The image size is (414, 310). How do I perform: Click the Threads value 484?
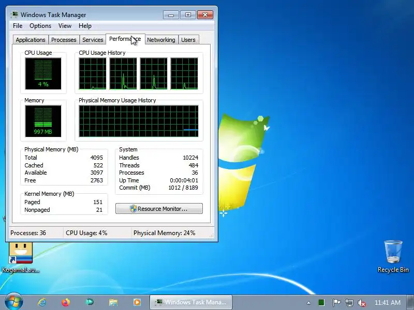[194, 165]
